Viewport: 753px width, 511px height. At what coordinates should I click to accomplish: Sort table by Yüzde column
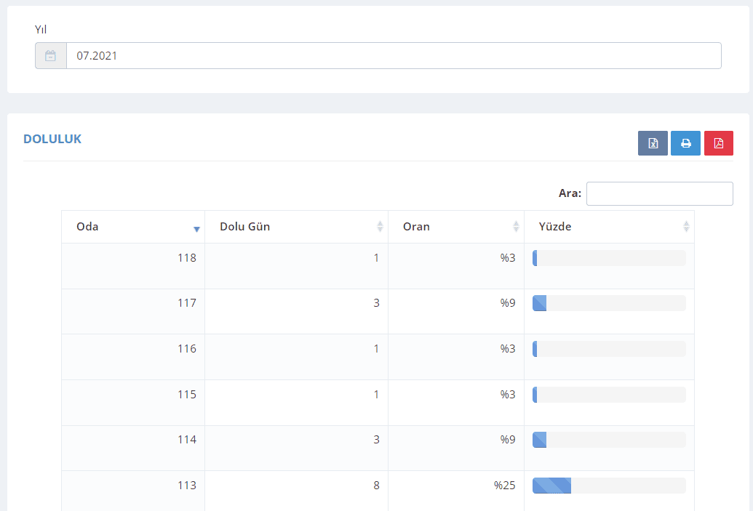click(609, 227)
